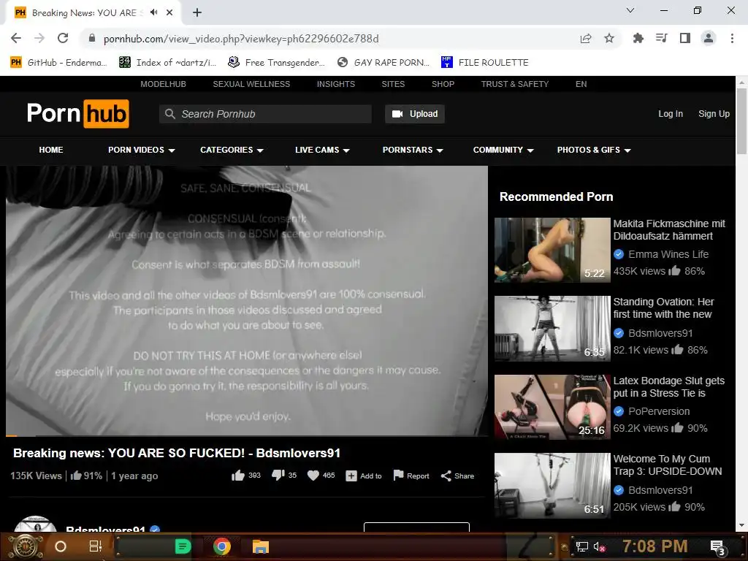The height and width of the screenshot is (561, 748).
Task: Open the tab search chevron
Action: (x=630, y=10)
